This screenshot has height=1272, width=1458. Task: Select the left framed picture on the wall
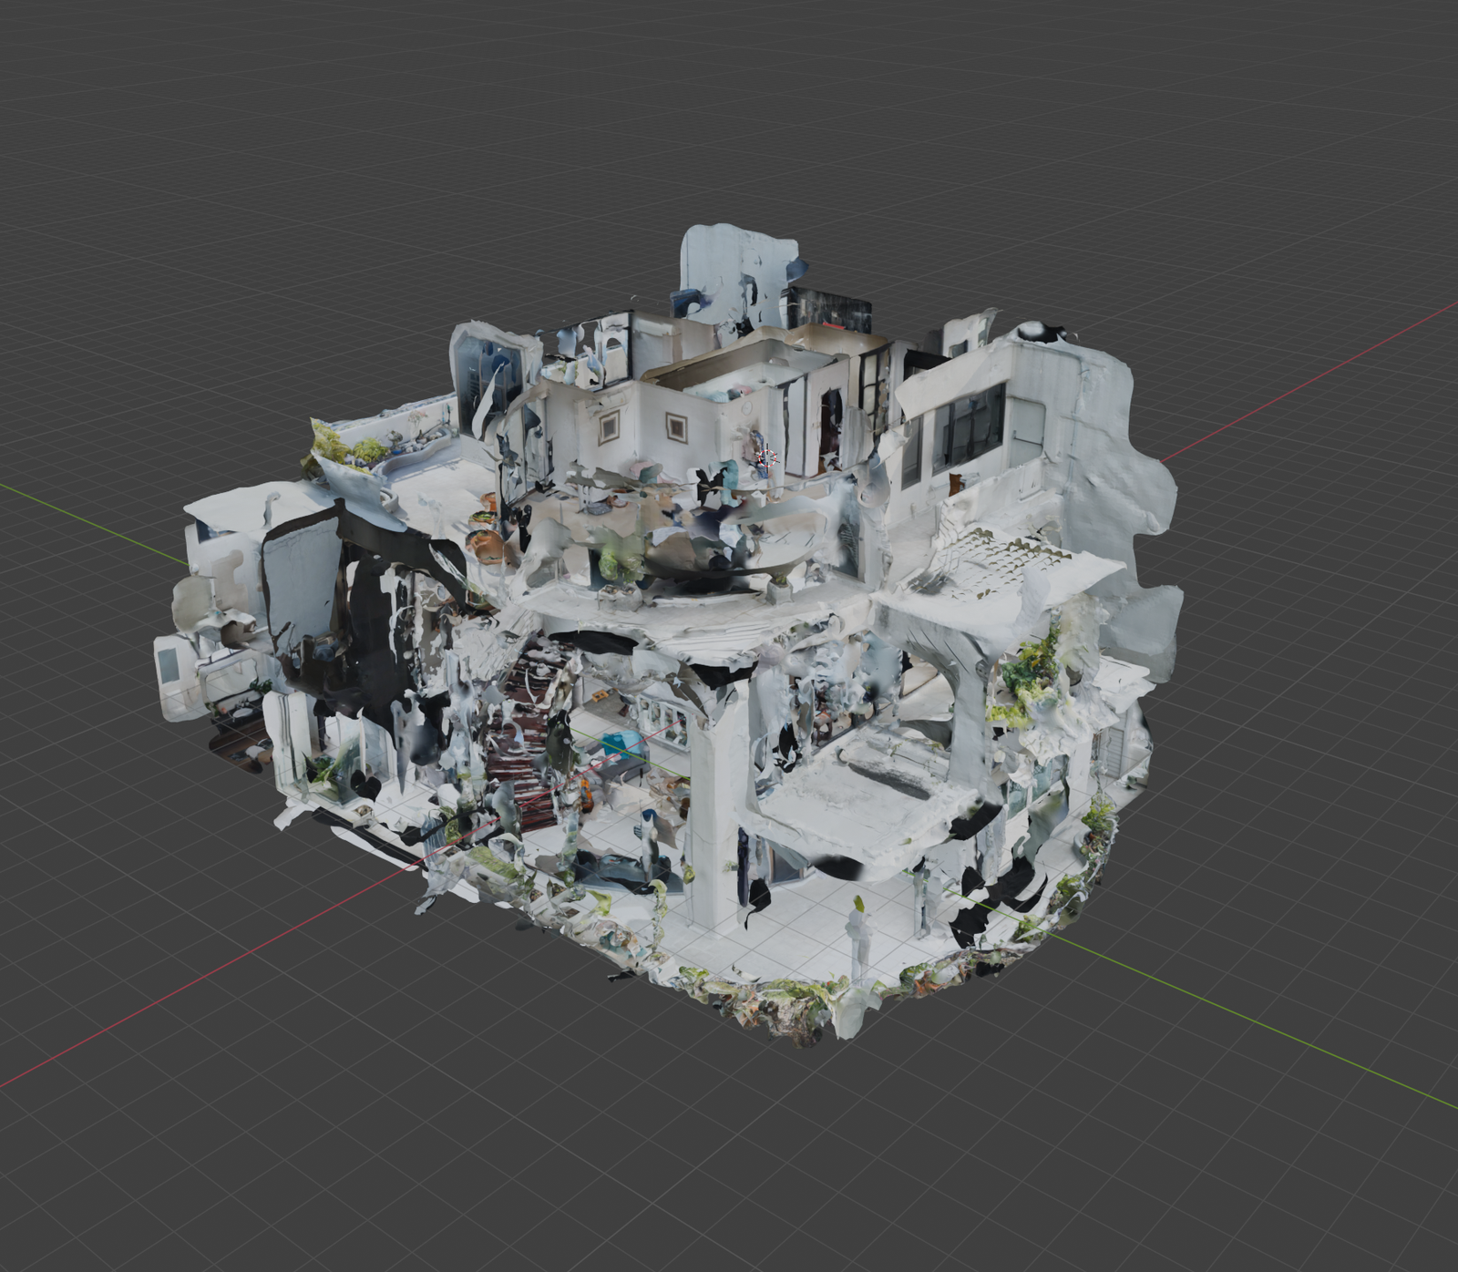609,425
